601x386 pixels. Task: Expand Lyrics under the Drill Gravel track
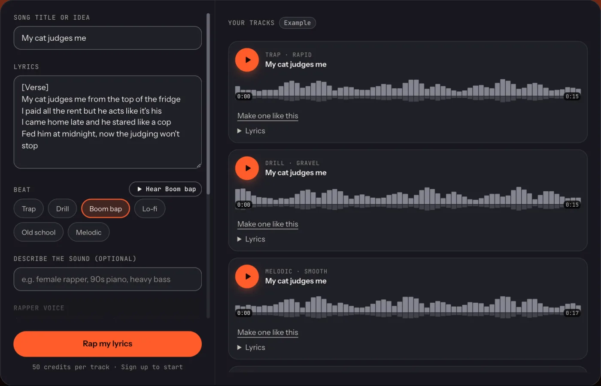pyautogui.click(x=251, y=239)
